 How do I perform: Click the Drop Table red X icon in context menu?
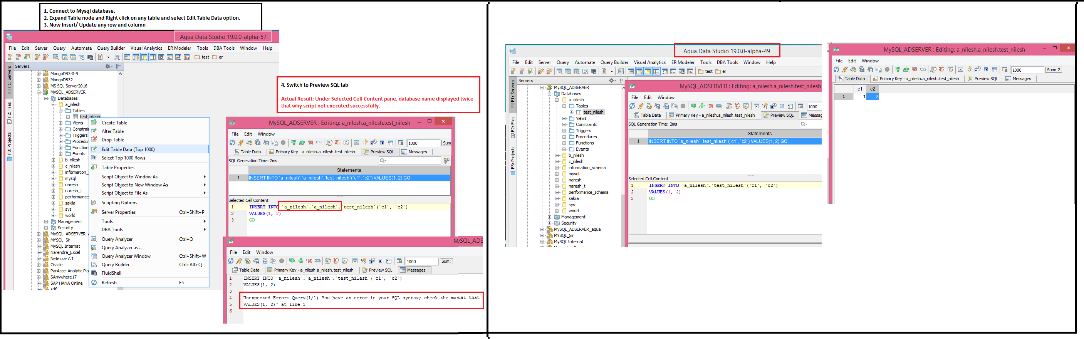click(94, 139)
